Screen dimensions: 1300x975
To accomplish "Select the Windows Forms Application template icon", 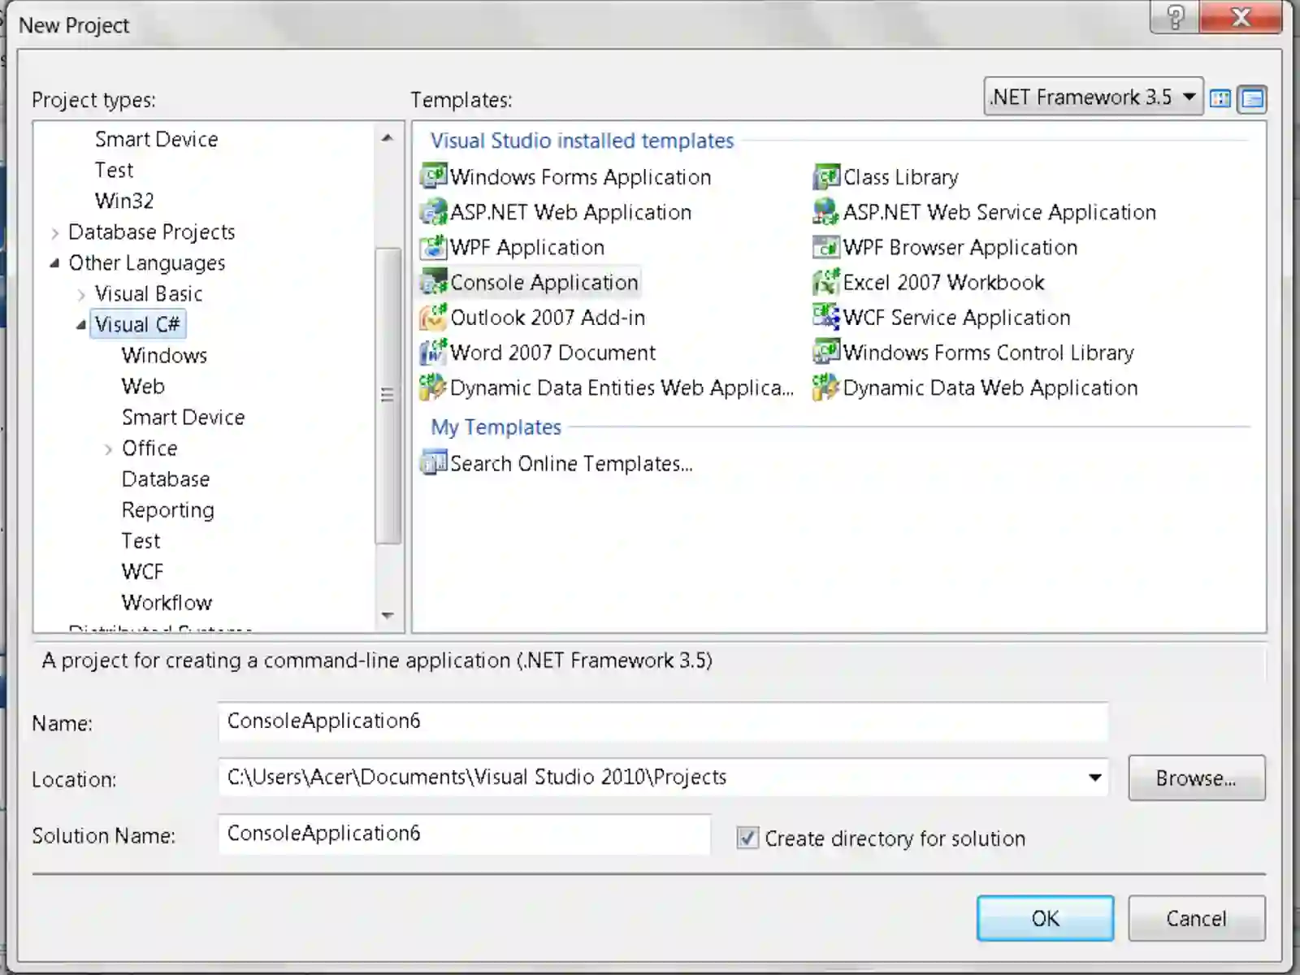I will click(x=434, y=176).
